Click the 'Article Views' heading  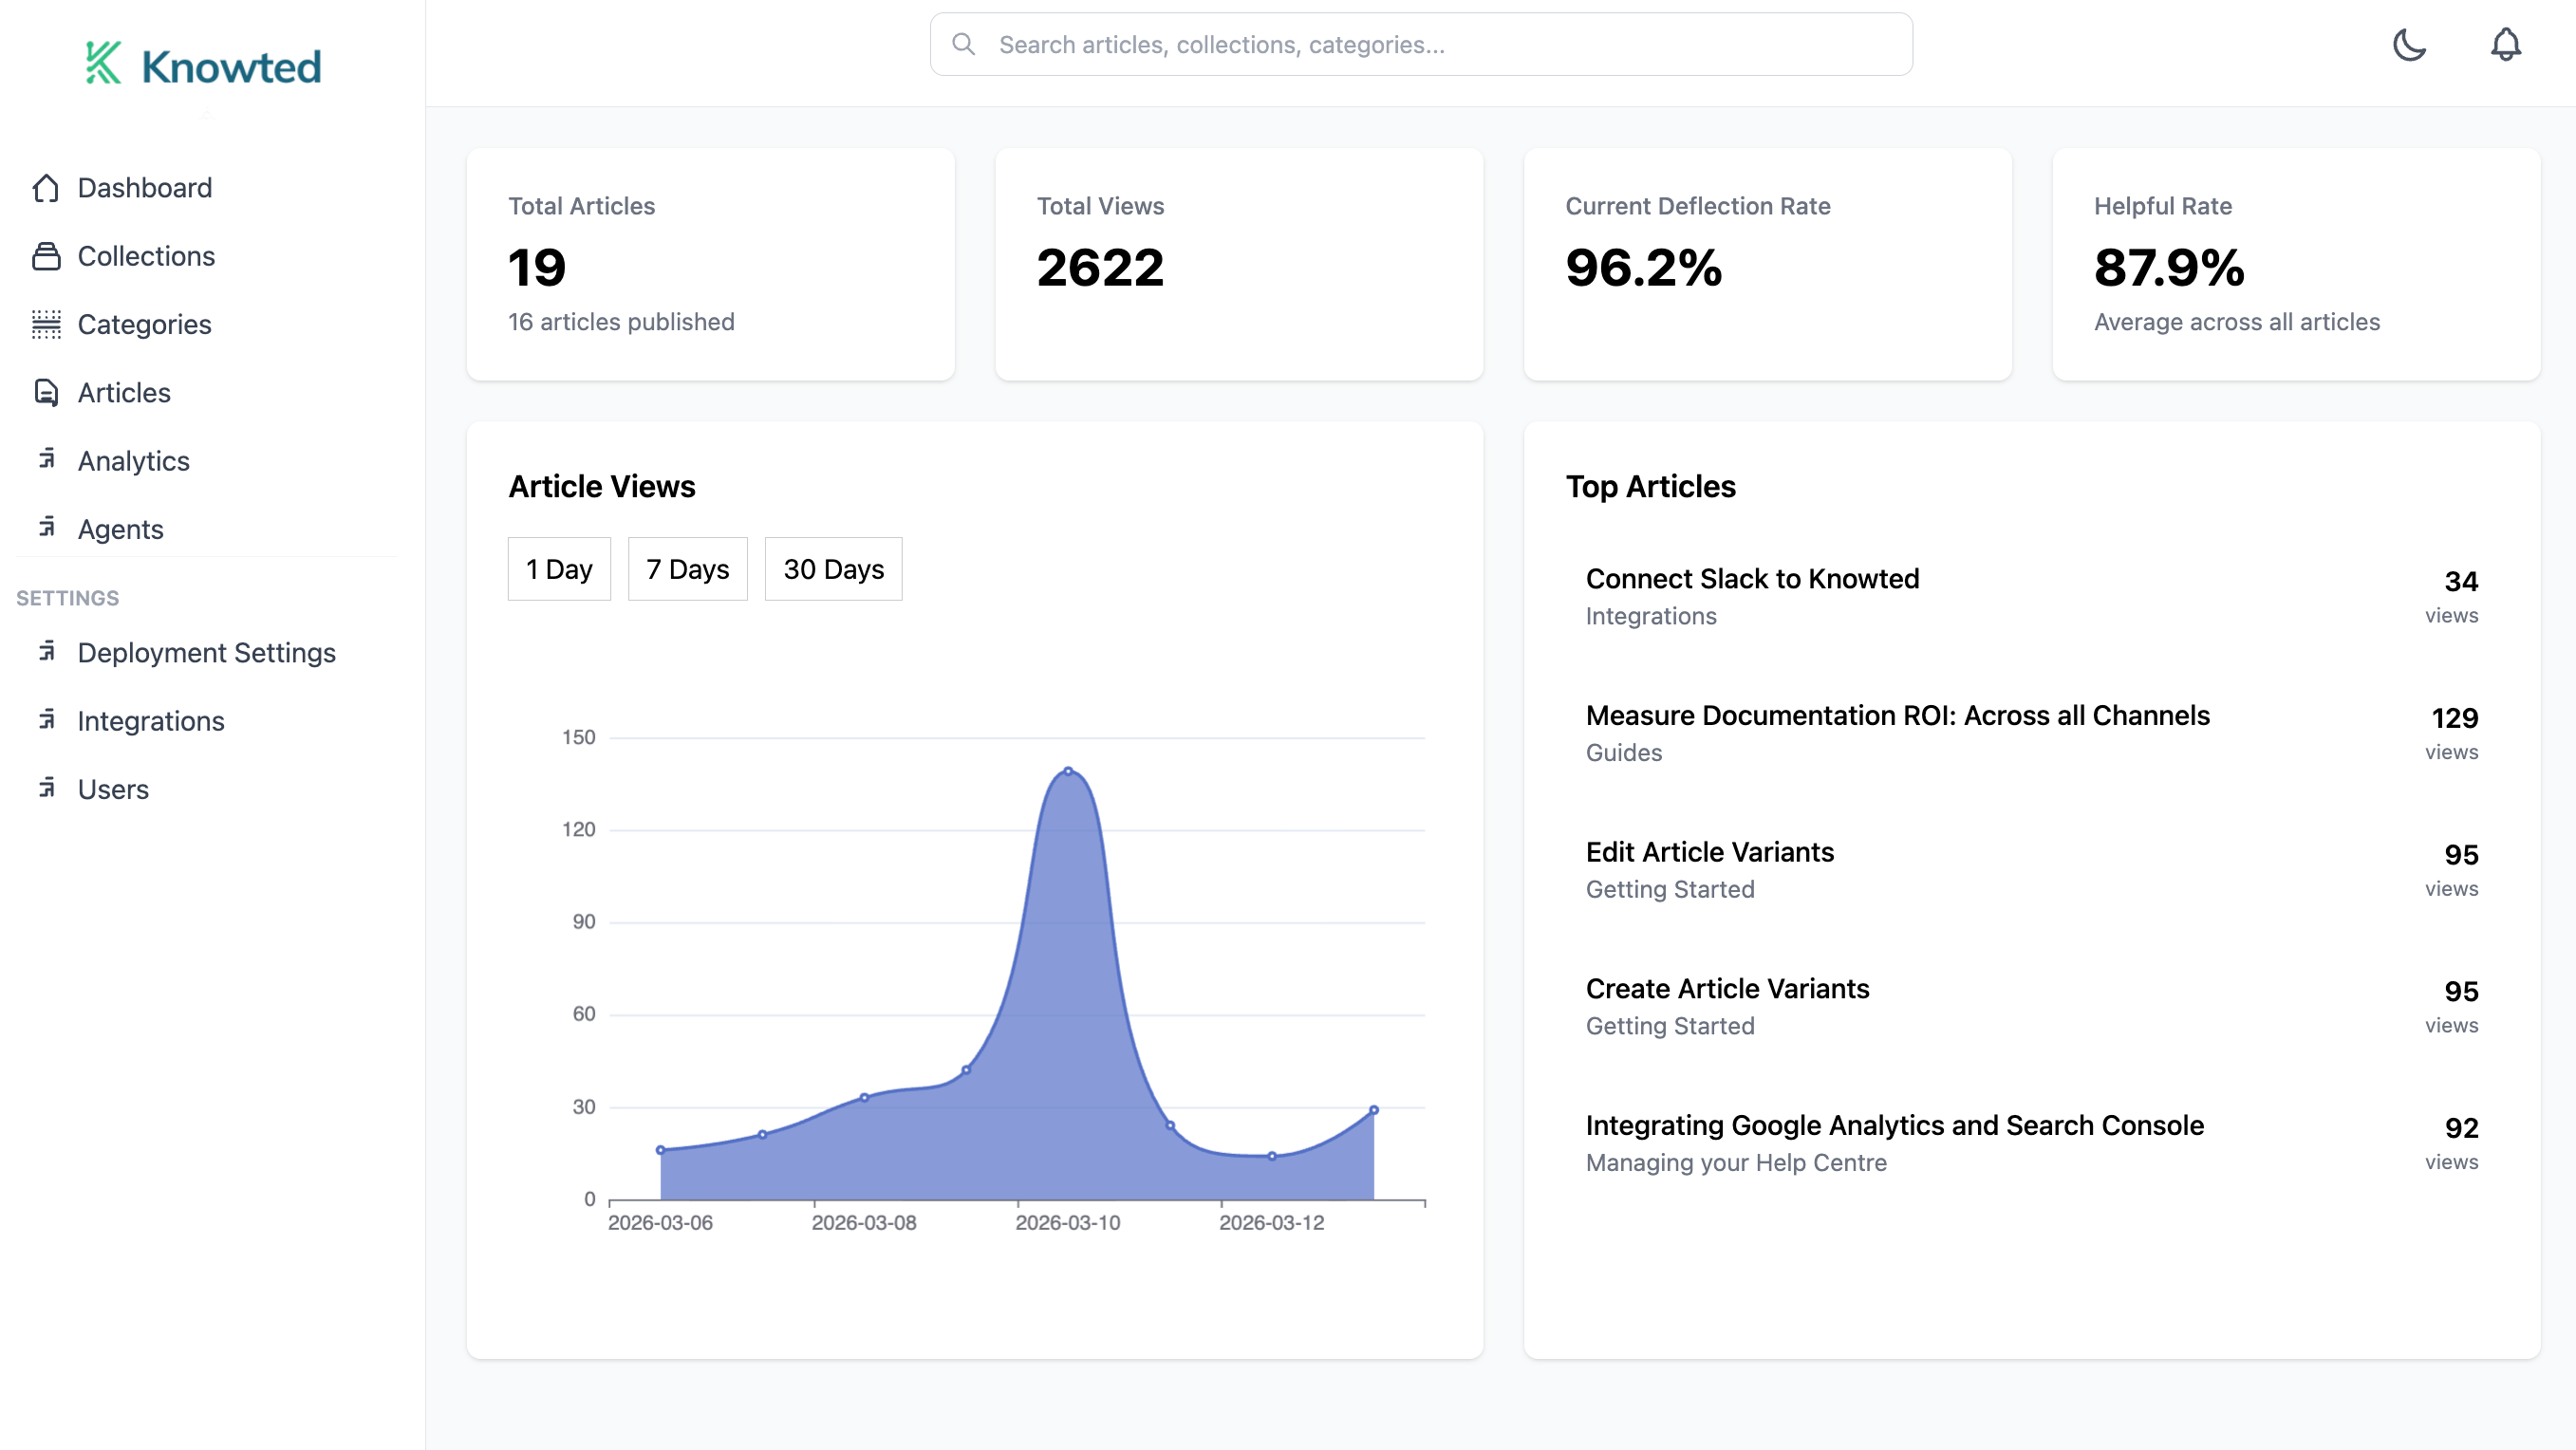point(602,487)
